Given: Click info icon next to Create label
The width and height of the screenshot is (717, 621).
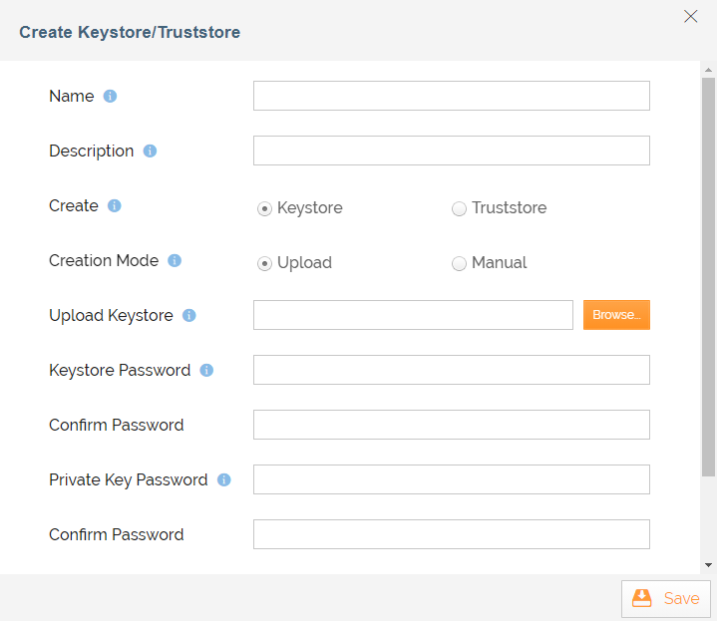Looking at the screenshot, I should (x=115, y=206).
